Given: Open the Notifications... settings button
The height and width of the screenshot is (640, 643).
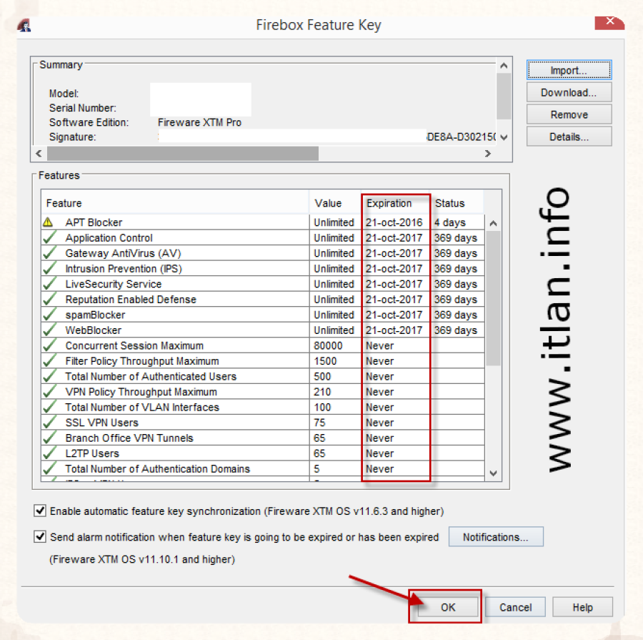Looking at the screenshot, I should click(496, 537).
